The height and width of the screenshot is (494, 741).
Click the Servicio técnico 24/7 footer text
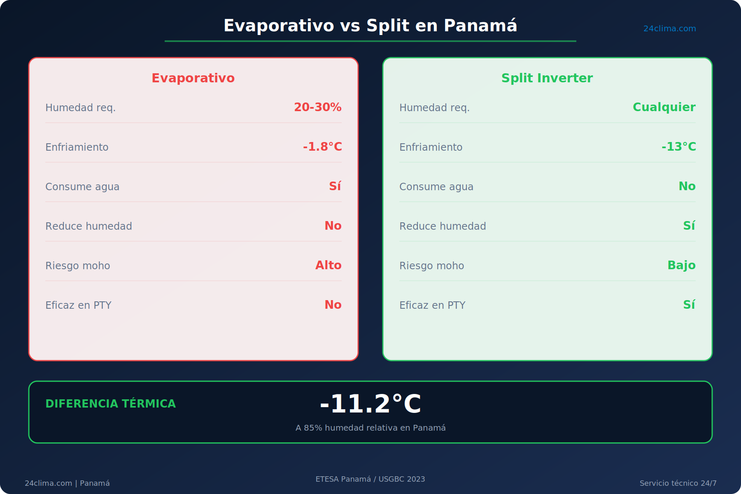[x=678, y=483]
